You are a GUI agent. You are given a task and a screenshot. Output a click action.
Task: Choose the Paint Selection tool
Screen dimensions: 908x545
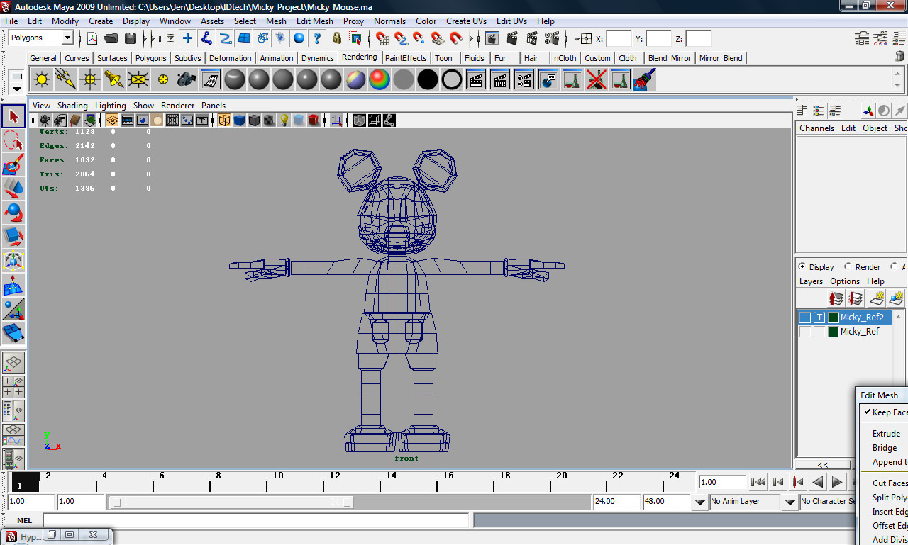[x=13, y=164]
